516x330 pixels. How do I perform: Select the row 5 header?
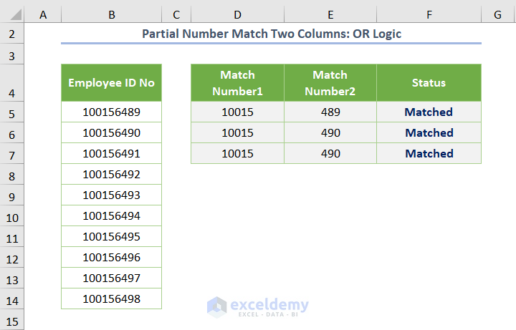point(13,112)
